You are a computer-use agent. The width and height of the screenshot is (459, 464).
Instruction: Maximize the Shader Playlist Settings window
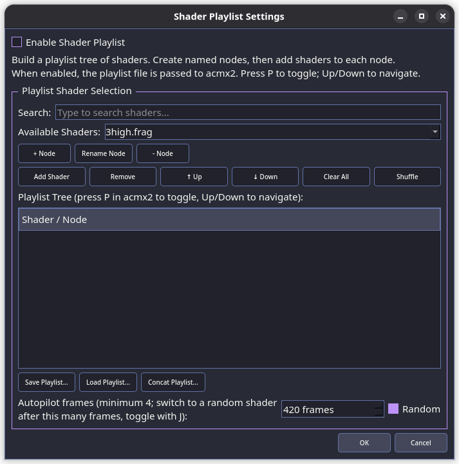click(x=422, y=16)
